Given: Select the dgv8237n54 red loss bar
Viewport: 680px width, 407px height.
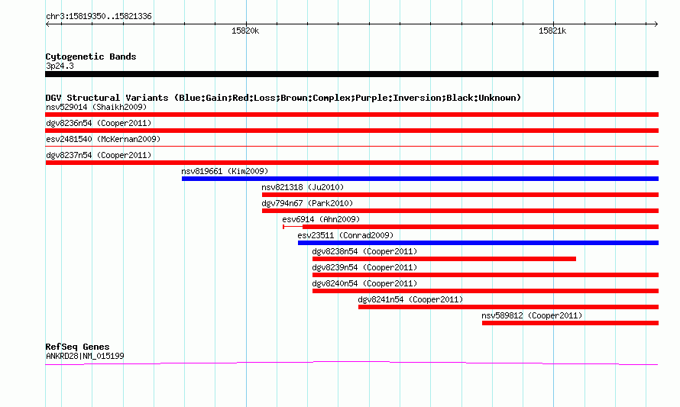Looking at the screenshot, I should [x=351, y=163].
